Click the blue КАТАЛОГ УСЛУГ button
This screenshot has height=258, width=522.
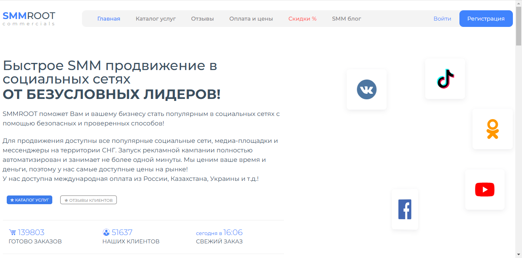pyautogui.click(x=29, y=200)
